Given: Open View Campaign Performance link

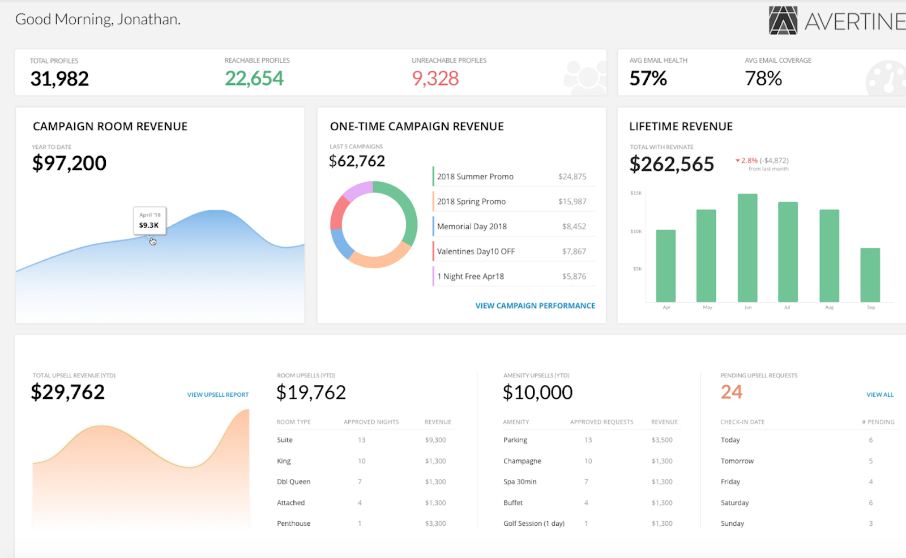Looking at the screenshot, I should [535, 306].
